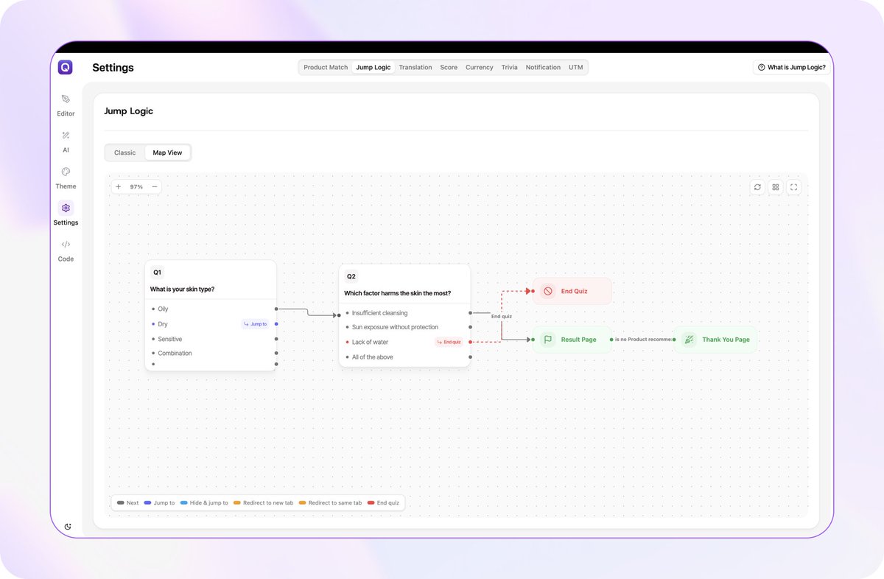
Task: Click the Oily output connector dot
Action: tap(276, 309)
